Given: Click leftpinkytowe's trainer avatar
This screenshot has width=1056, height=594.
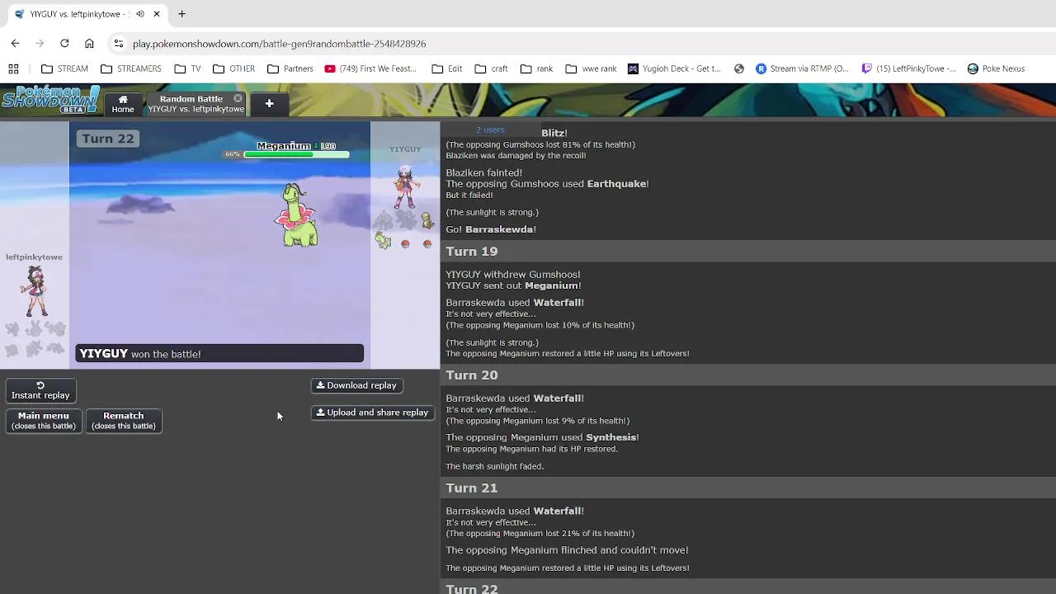Looking at the screenshot, I should click(x=35, y=291).
